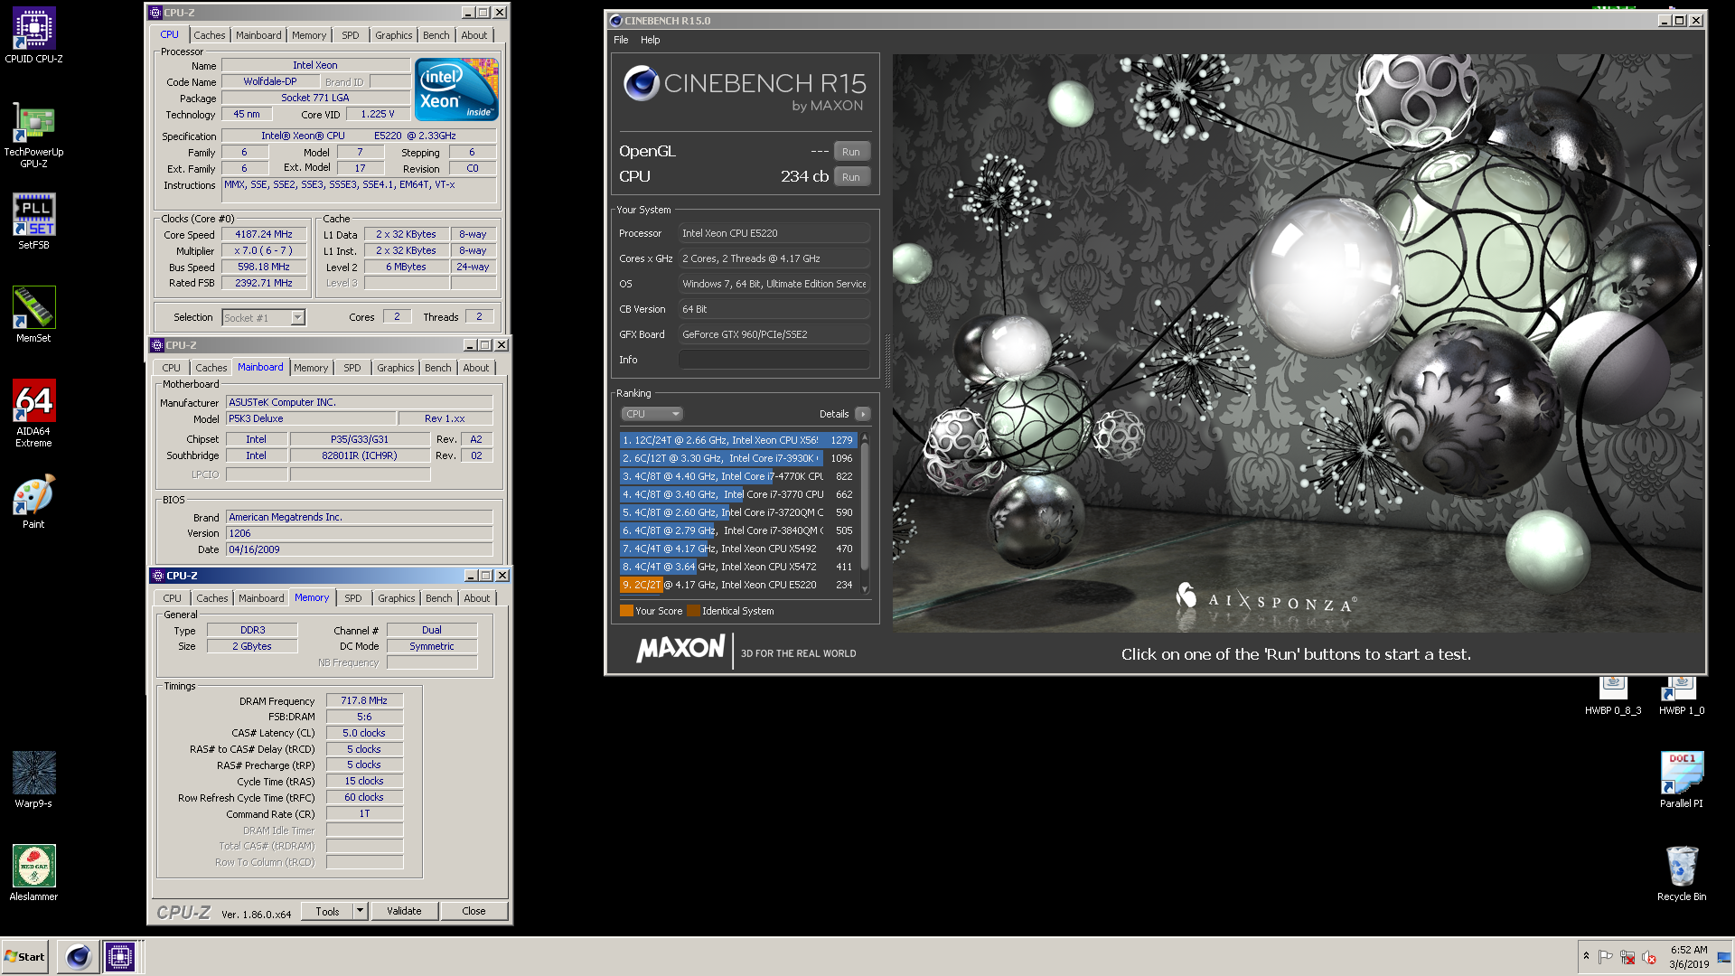Open Cinebench File menu
Screen dimensions: 1735x976
click(621, 40)
